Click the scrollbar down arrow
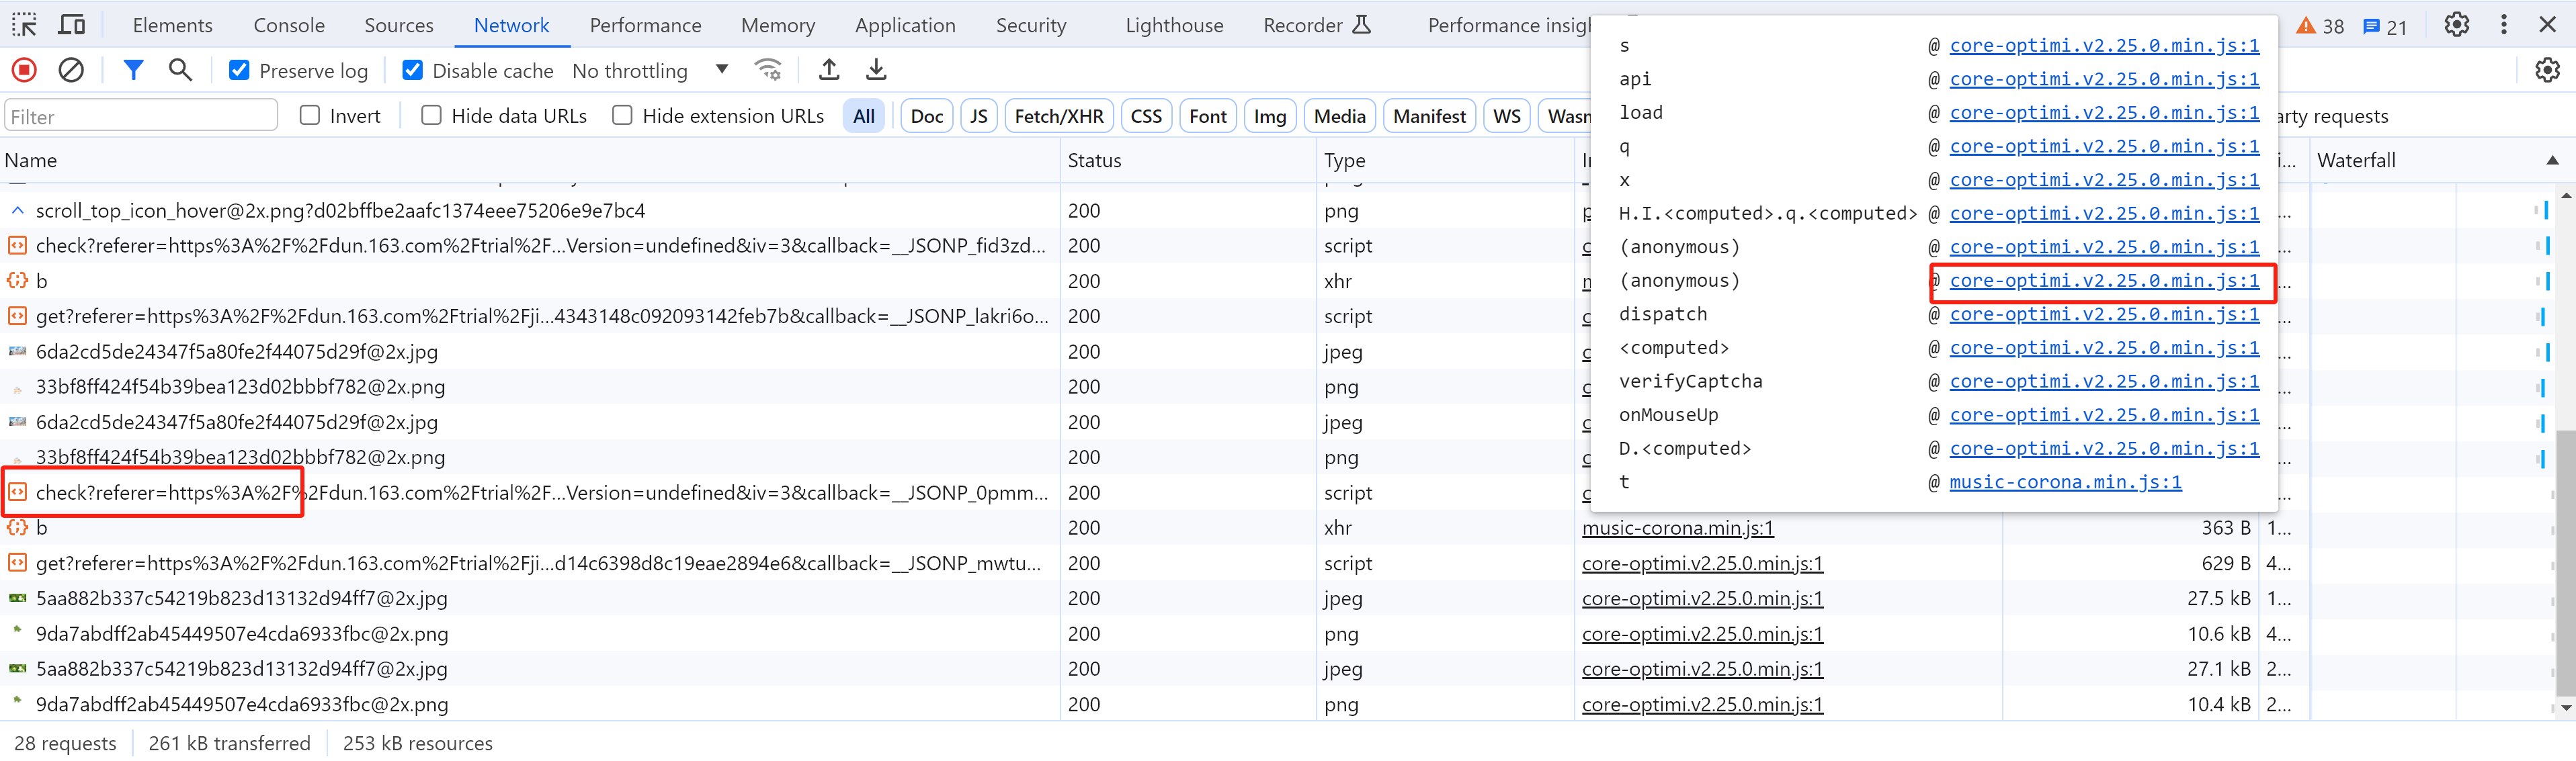 click(x=2565, y=708)
